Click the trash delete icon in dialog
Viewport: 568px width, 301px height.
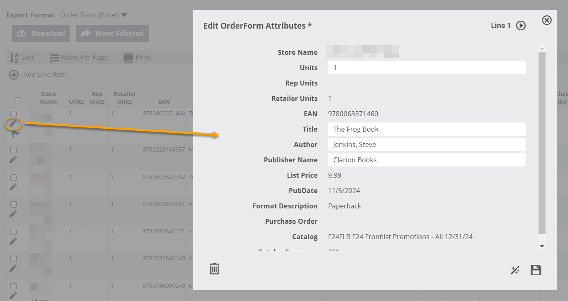pos(214,269)
